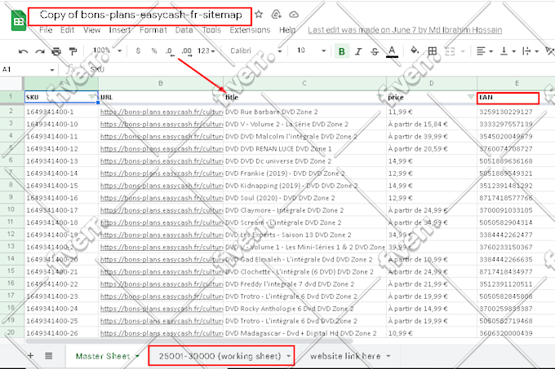Viewport: 555px width, 369px height.
Task: Open the borders menu
Action: coord(433,51)
